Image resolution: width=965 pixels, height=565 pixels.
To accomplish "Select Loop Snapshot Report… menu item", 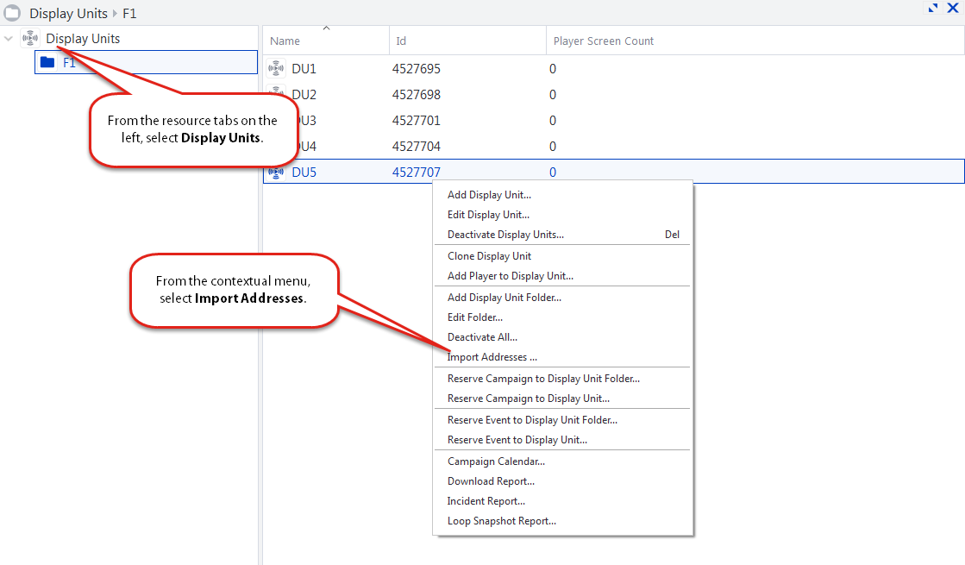I will (501, 521).
